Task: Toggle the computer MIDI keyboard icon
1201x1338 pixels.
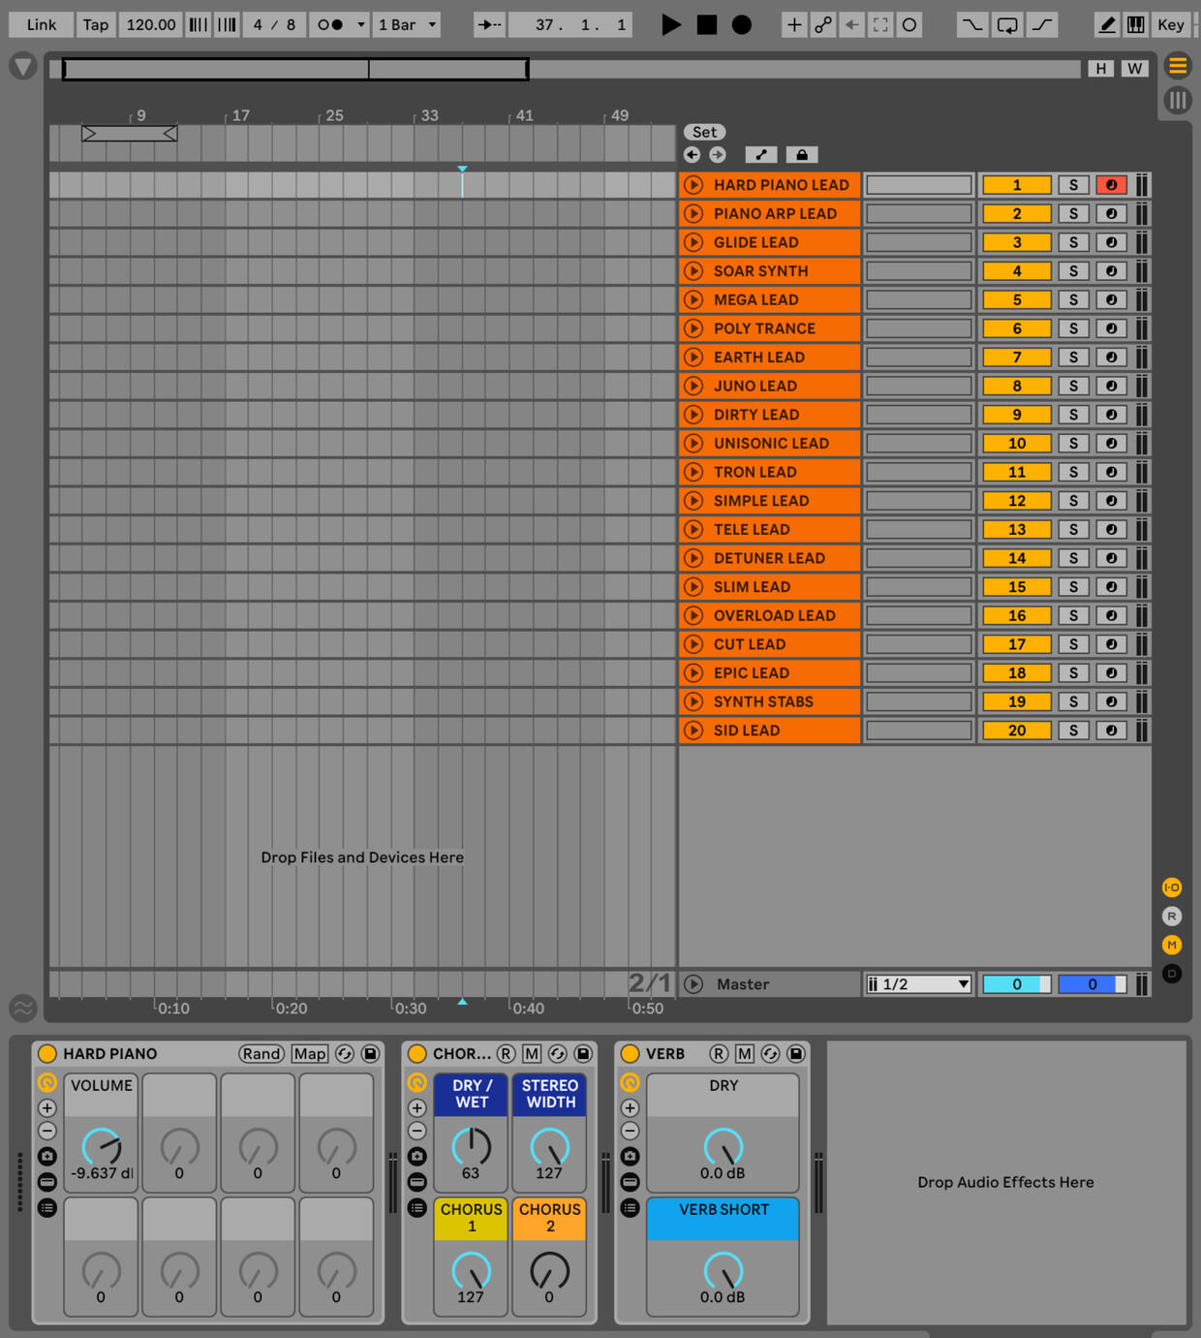Action: 1135,25
